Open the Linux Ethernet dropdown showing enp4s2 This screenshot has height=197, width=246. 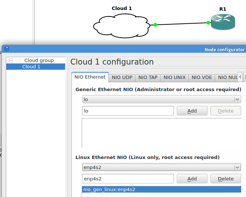tap(162, 167)
